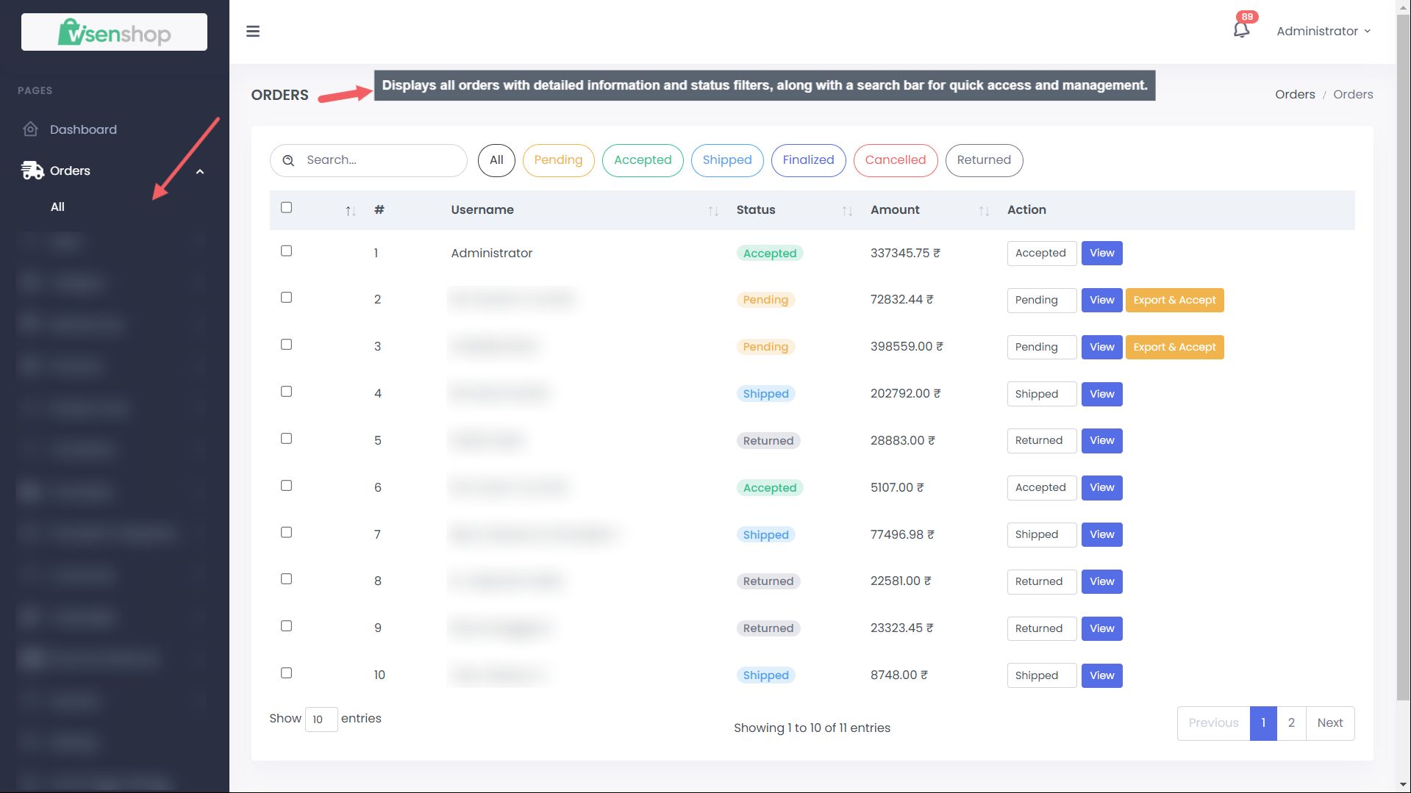Select the checkbox for order 5
Image resolution: width=1411 pixels, height=793 pixels.
(287, 439)
